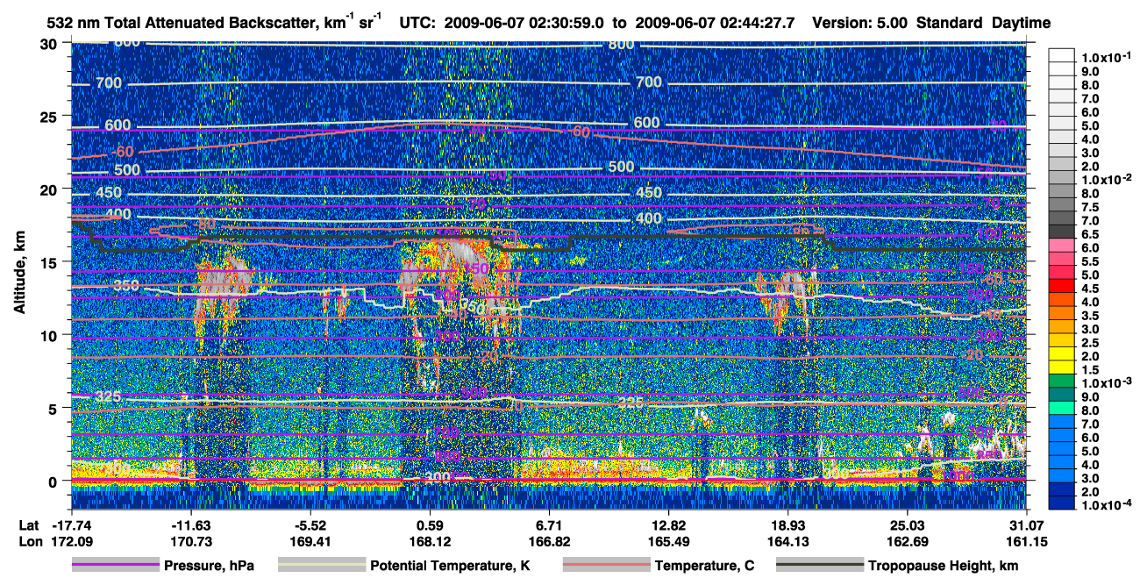This screenshot has width=1140, height=585.
Task: Click the salmon Temperature legend line sample
Action: pos(605,566)
